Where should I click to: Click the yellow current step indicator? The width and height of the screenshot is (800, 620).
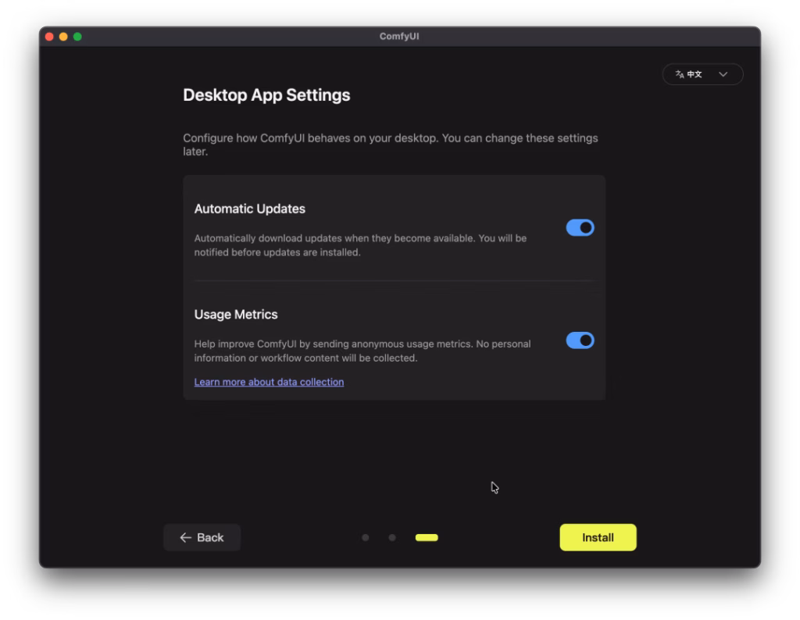(427, 537)
